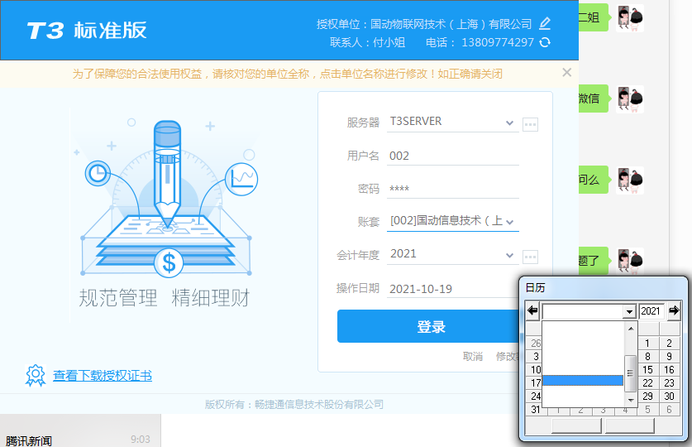Select day 1 in the calendar
The image size is (692, 447).
[x=647, y=344]
